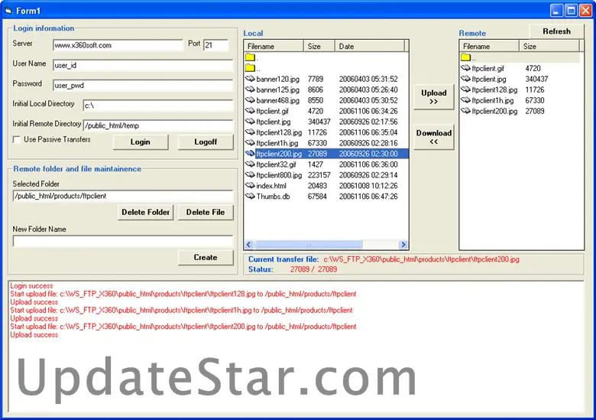Viewport: 596px width, 420px height.
Task: Select ftpclient1h.jpg filename in Remote list
Action: pos(493,100)
